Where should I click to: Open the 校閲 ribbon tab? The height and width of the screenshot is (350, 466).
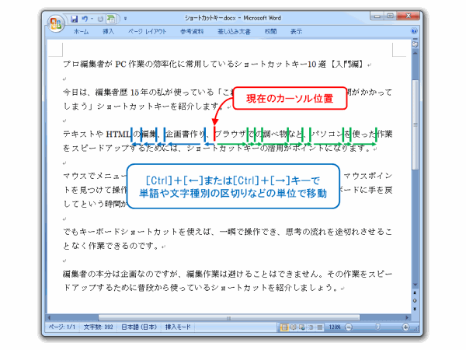(270, 31)
